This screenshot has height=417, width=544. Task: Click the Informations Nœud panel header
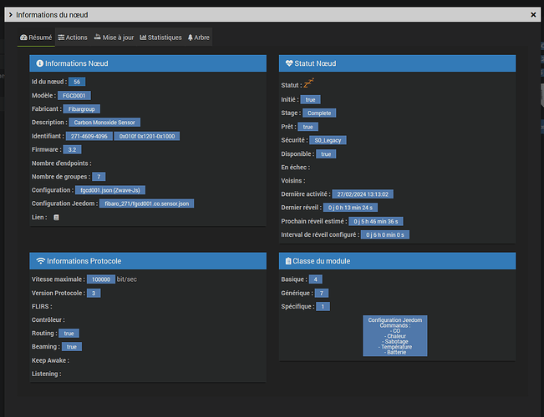coord(148,63)
